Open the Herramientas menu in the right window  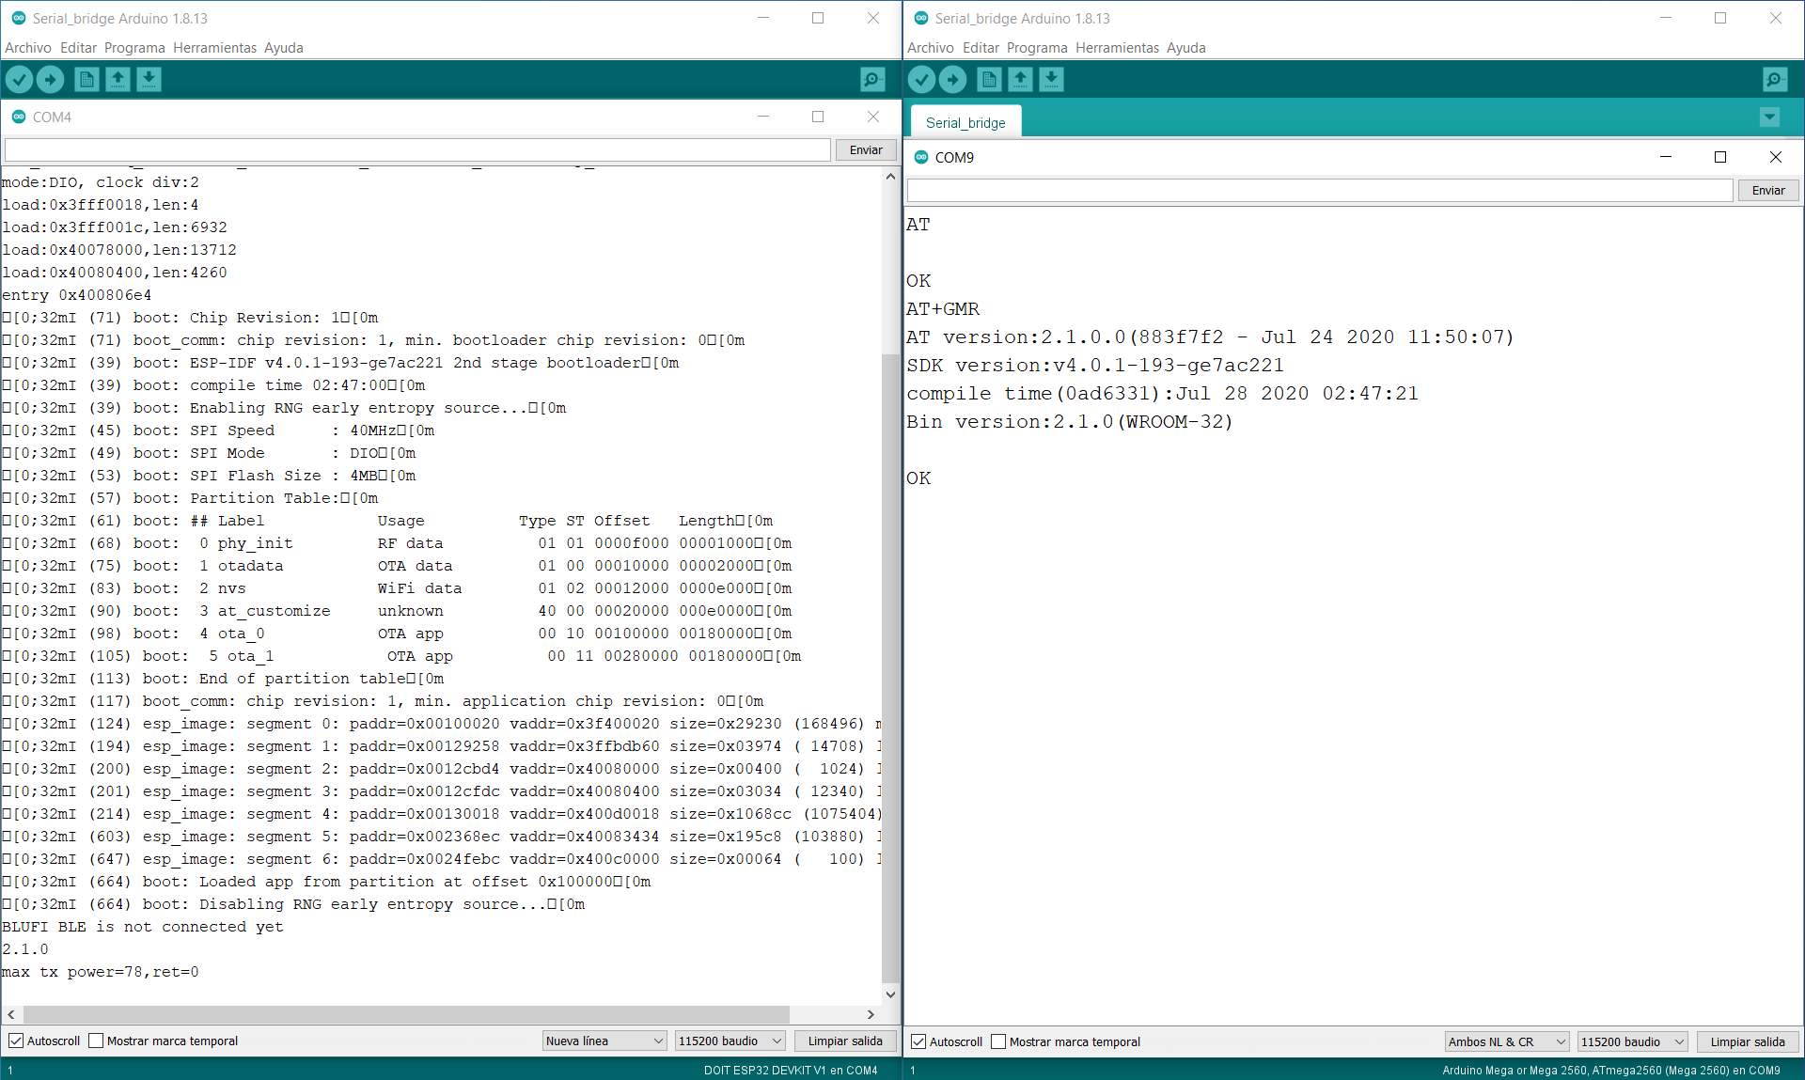[1117, 47]
